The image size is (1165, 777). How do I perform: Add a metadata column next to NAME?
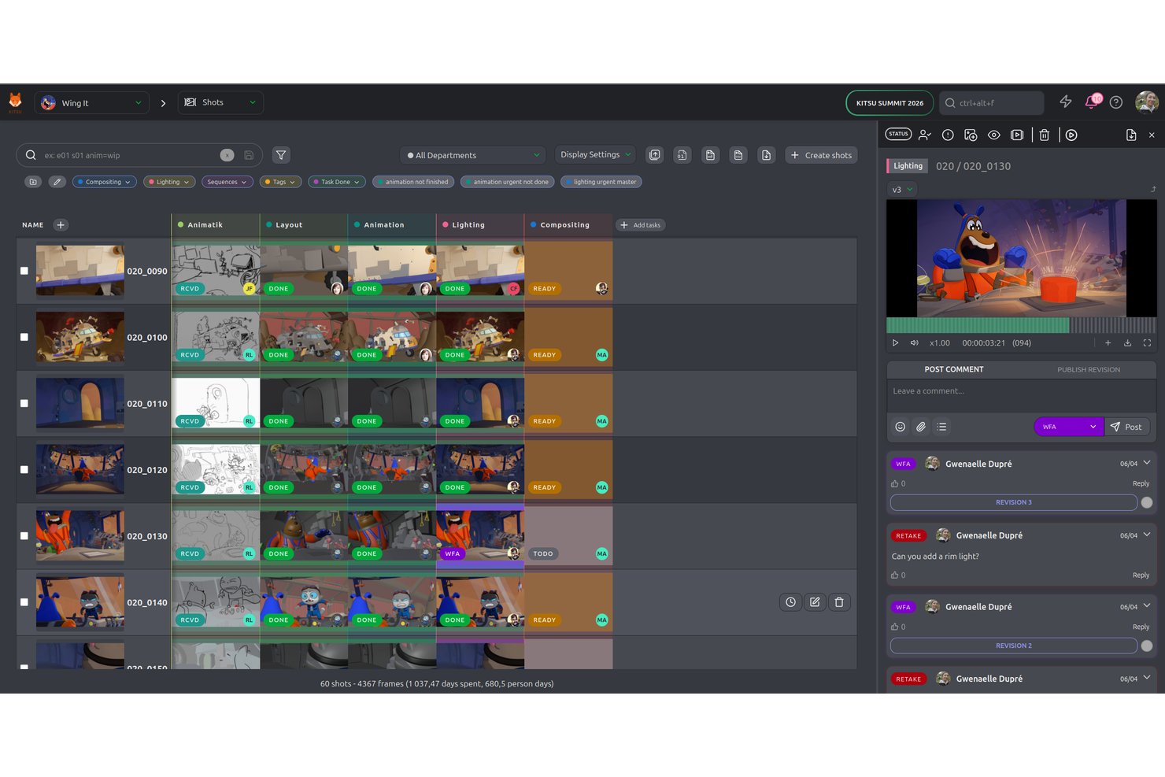coord(61,225)
